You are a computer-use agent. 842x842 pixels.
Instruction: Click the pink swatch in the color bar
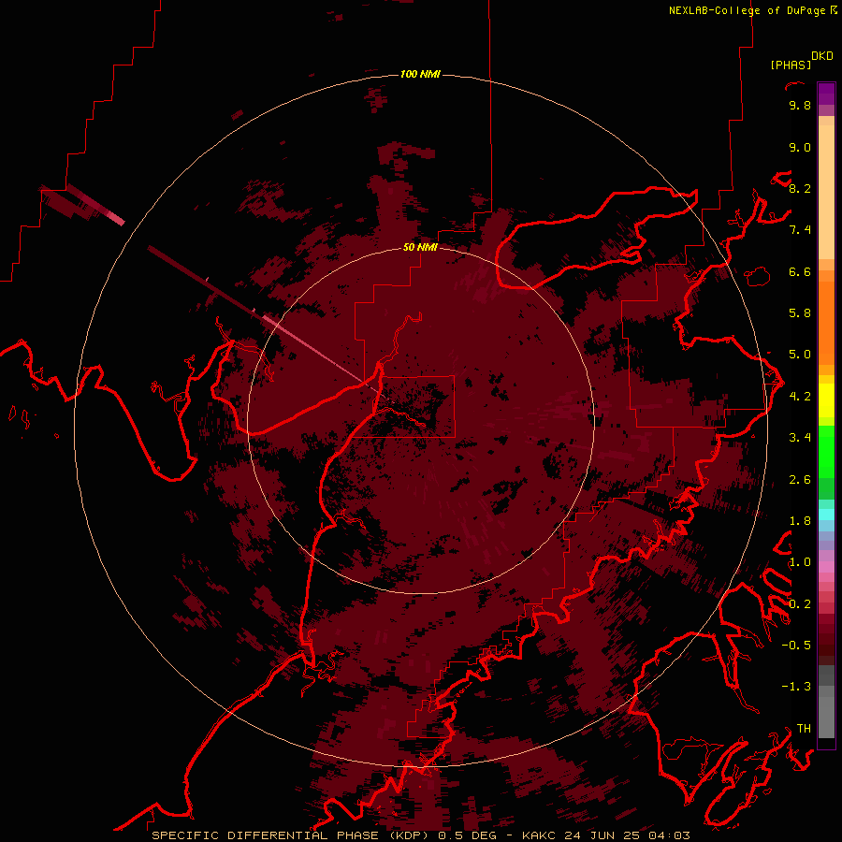point(826,567)
